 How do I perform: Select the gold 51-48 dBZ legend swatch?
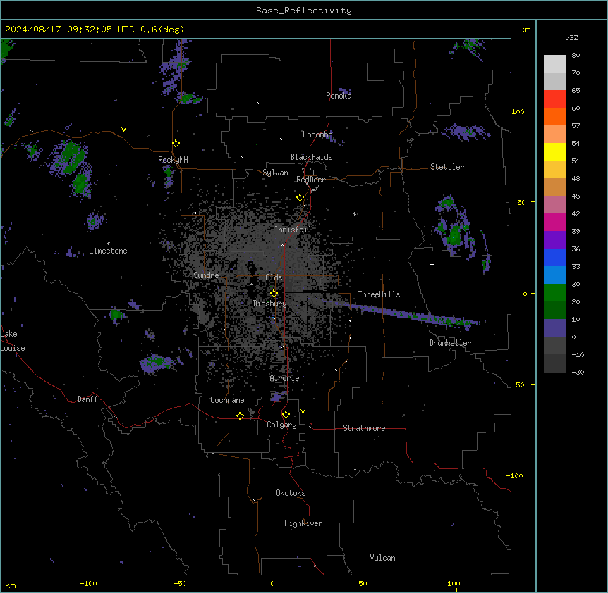coord(554,170)
